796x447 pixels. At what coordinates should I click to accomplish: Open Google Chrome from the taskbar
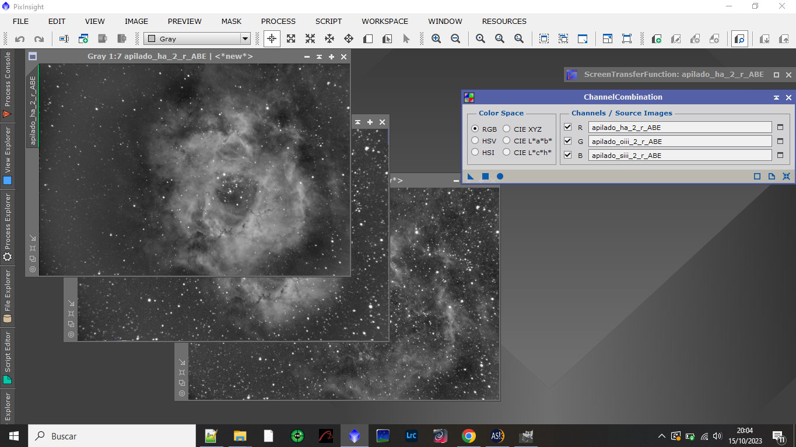pos(468,436)
